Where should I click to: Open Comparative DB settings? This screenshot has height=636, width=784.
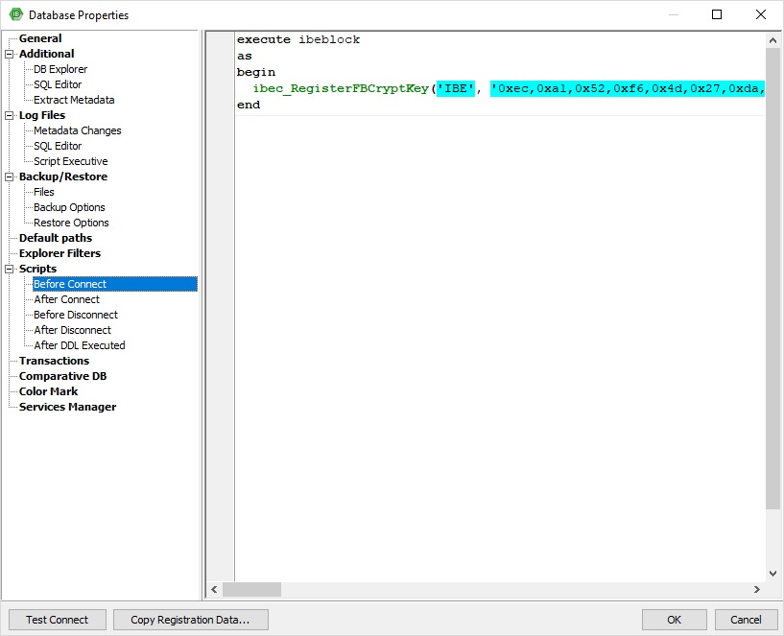pyautogui.click(x=63, y=376)
